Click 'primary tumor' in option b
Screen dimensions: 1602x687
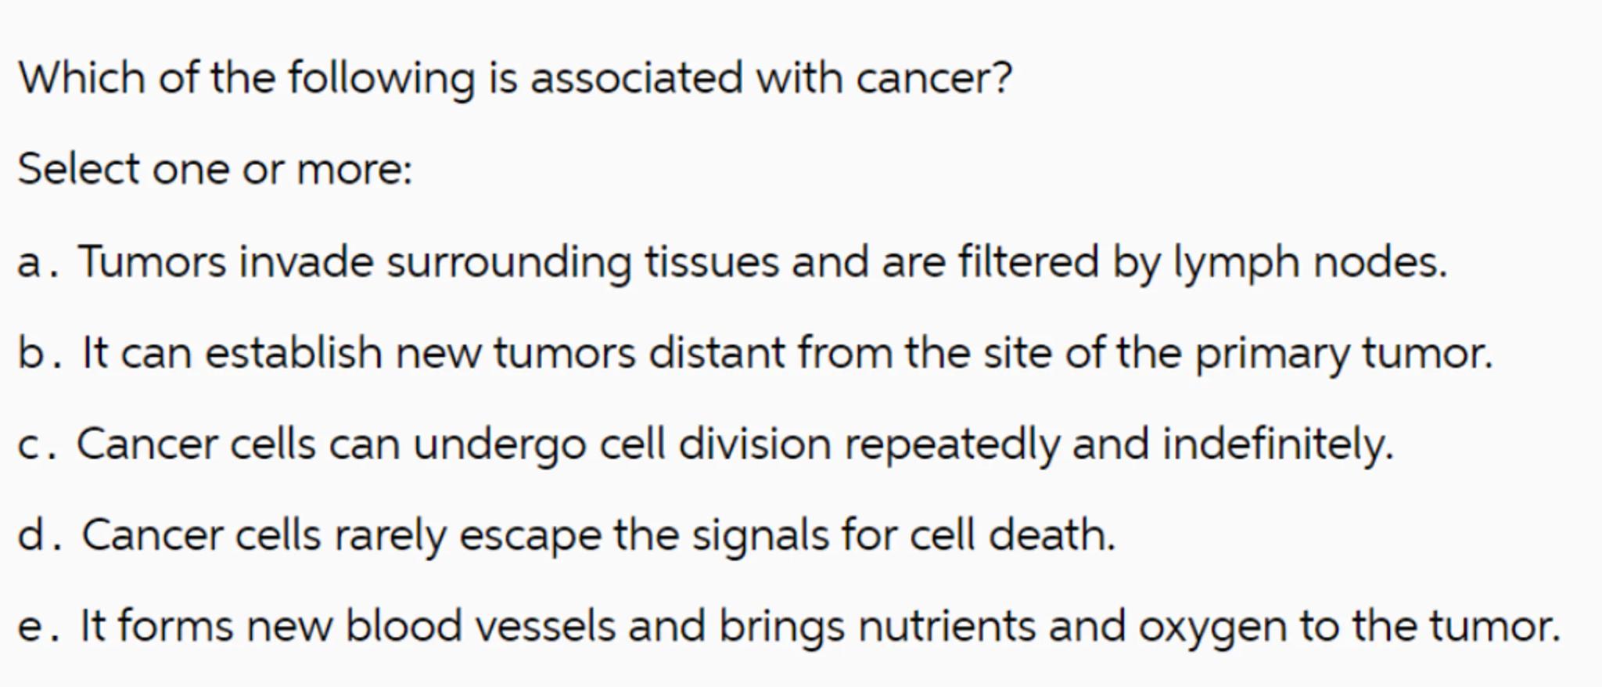pyautogui.click(x=1342, y=354)
